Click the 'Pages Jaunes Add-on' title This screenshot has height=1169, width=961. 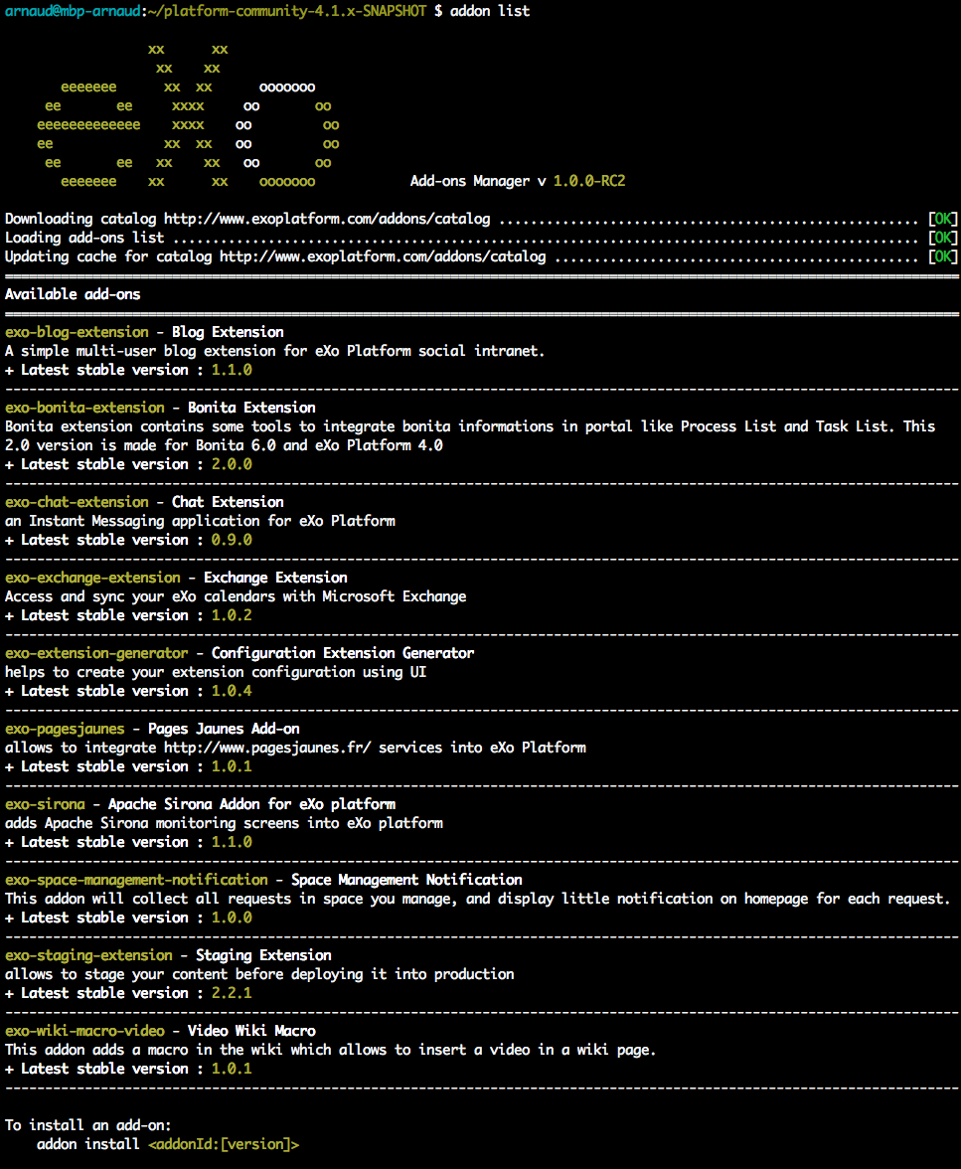[x=224, y=730]
